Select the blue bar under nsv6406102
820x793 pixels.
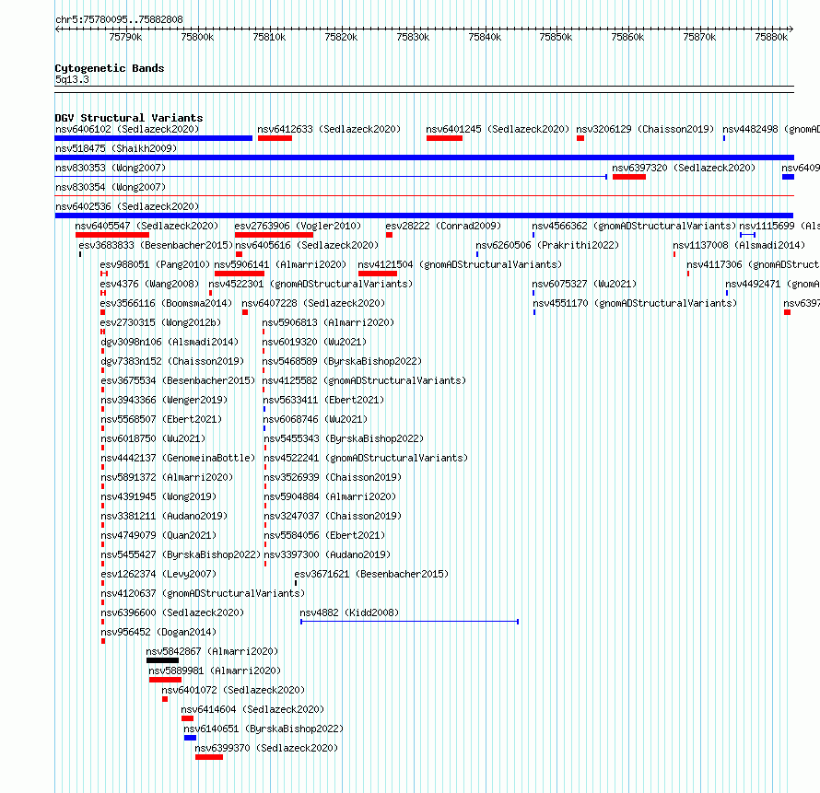pyautogui.click(x=153, y=138)
